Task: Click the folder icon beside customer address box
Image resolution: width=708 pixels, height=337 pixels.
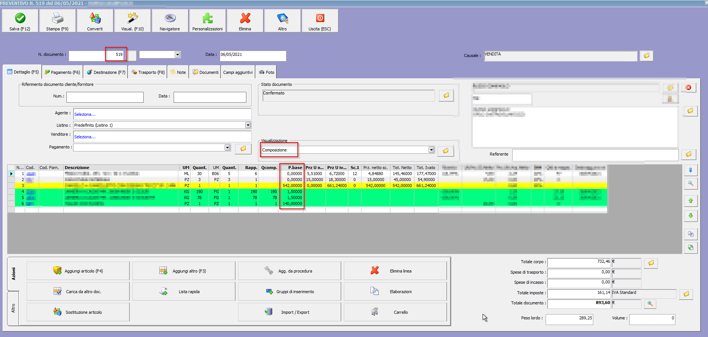Action: [x=690, y=111]
